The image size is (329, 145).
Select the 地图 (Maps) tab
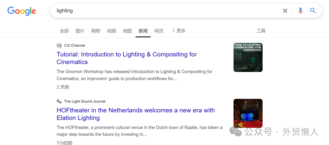pos(127,31)
